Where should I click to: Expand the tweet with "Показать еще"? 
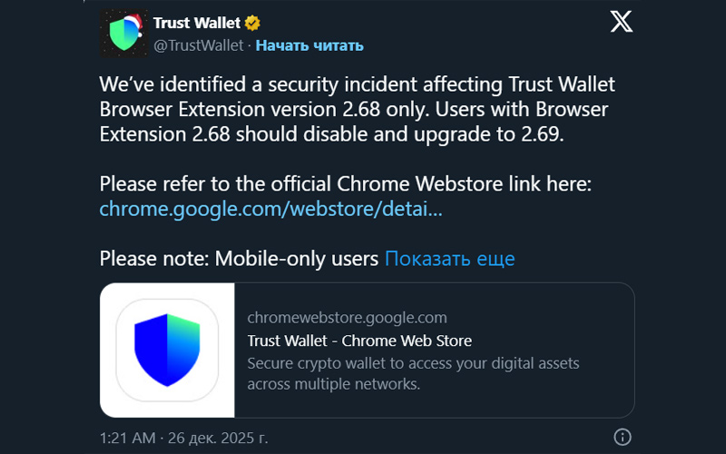tap(449, 259)
